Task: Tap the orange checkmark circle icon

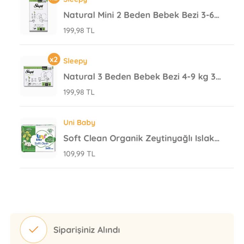Action: click(x=33, y=229)
